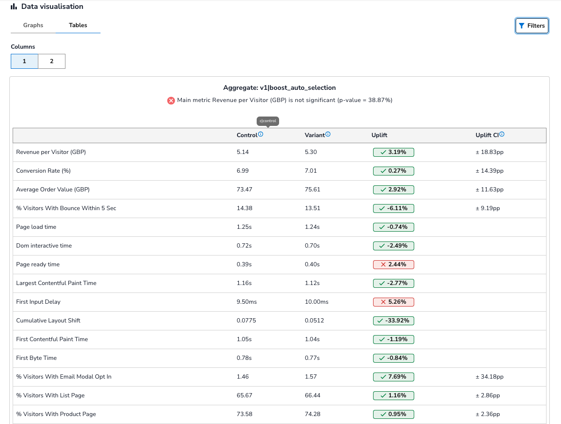This screenshot has width=561, height=424.
Task: Click the 3.19% uplift badge
Action: pyautogui.click(x=393, y=152)
